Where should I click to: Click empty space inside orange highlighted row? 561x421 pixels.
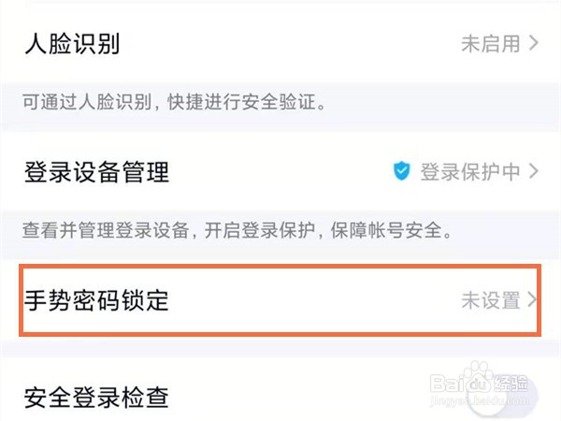(x=309, y=300)
